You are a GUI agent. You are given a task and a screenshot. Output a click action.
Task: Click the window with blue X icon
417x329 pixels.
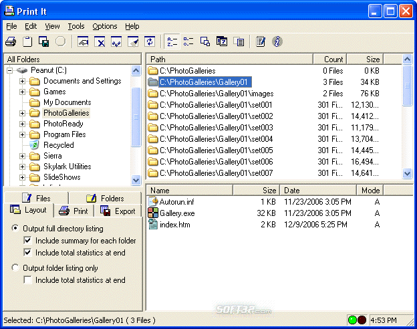click(x=100, y=41)
